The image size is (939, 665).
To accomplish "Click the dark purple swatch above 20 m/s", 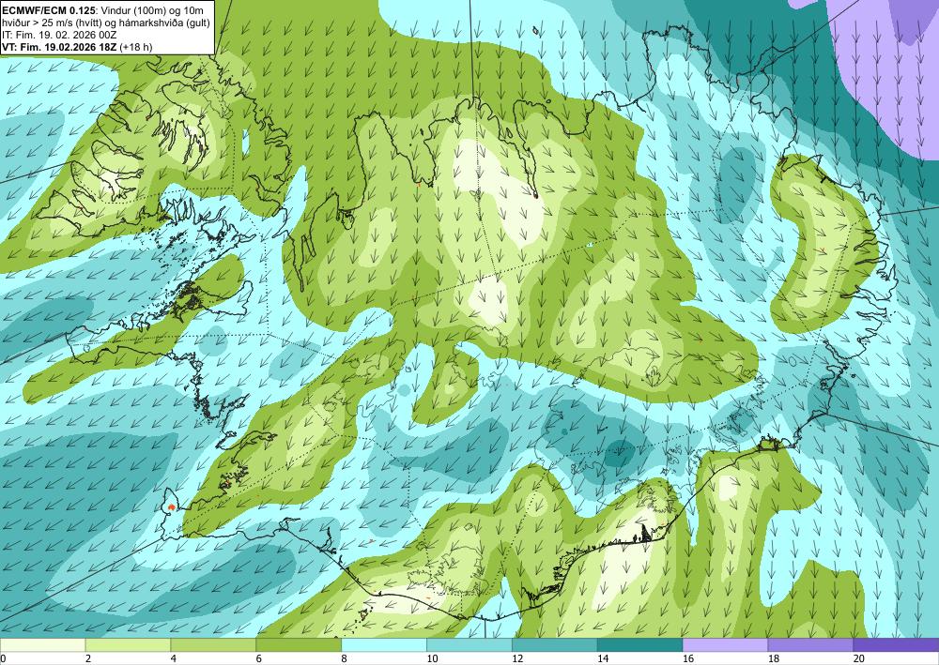I will 896,645.
